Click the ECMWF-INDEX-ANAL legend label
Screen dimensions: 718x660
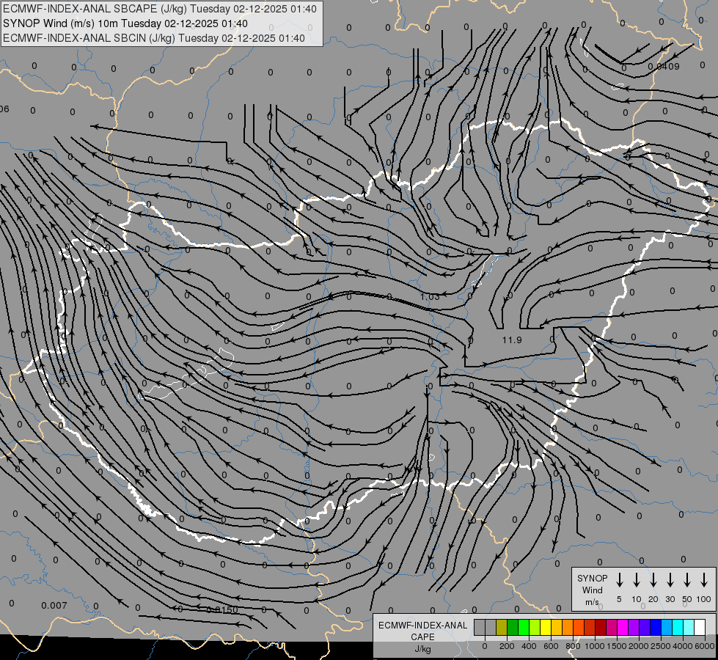tap(422, 626)
